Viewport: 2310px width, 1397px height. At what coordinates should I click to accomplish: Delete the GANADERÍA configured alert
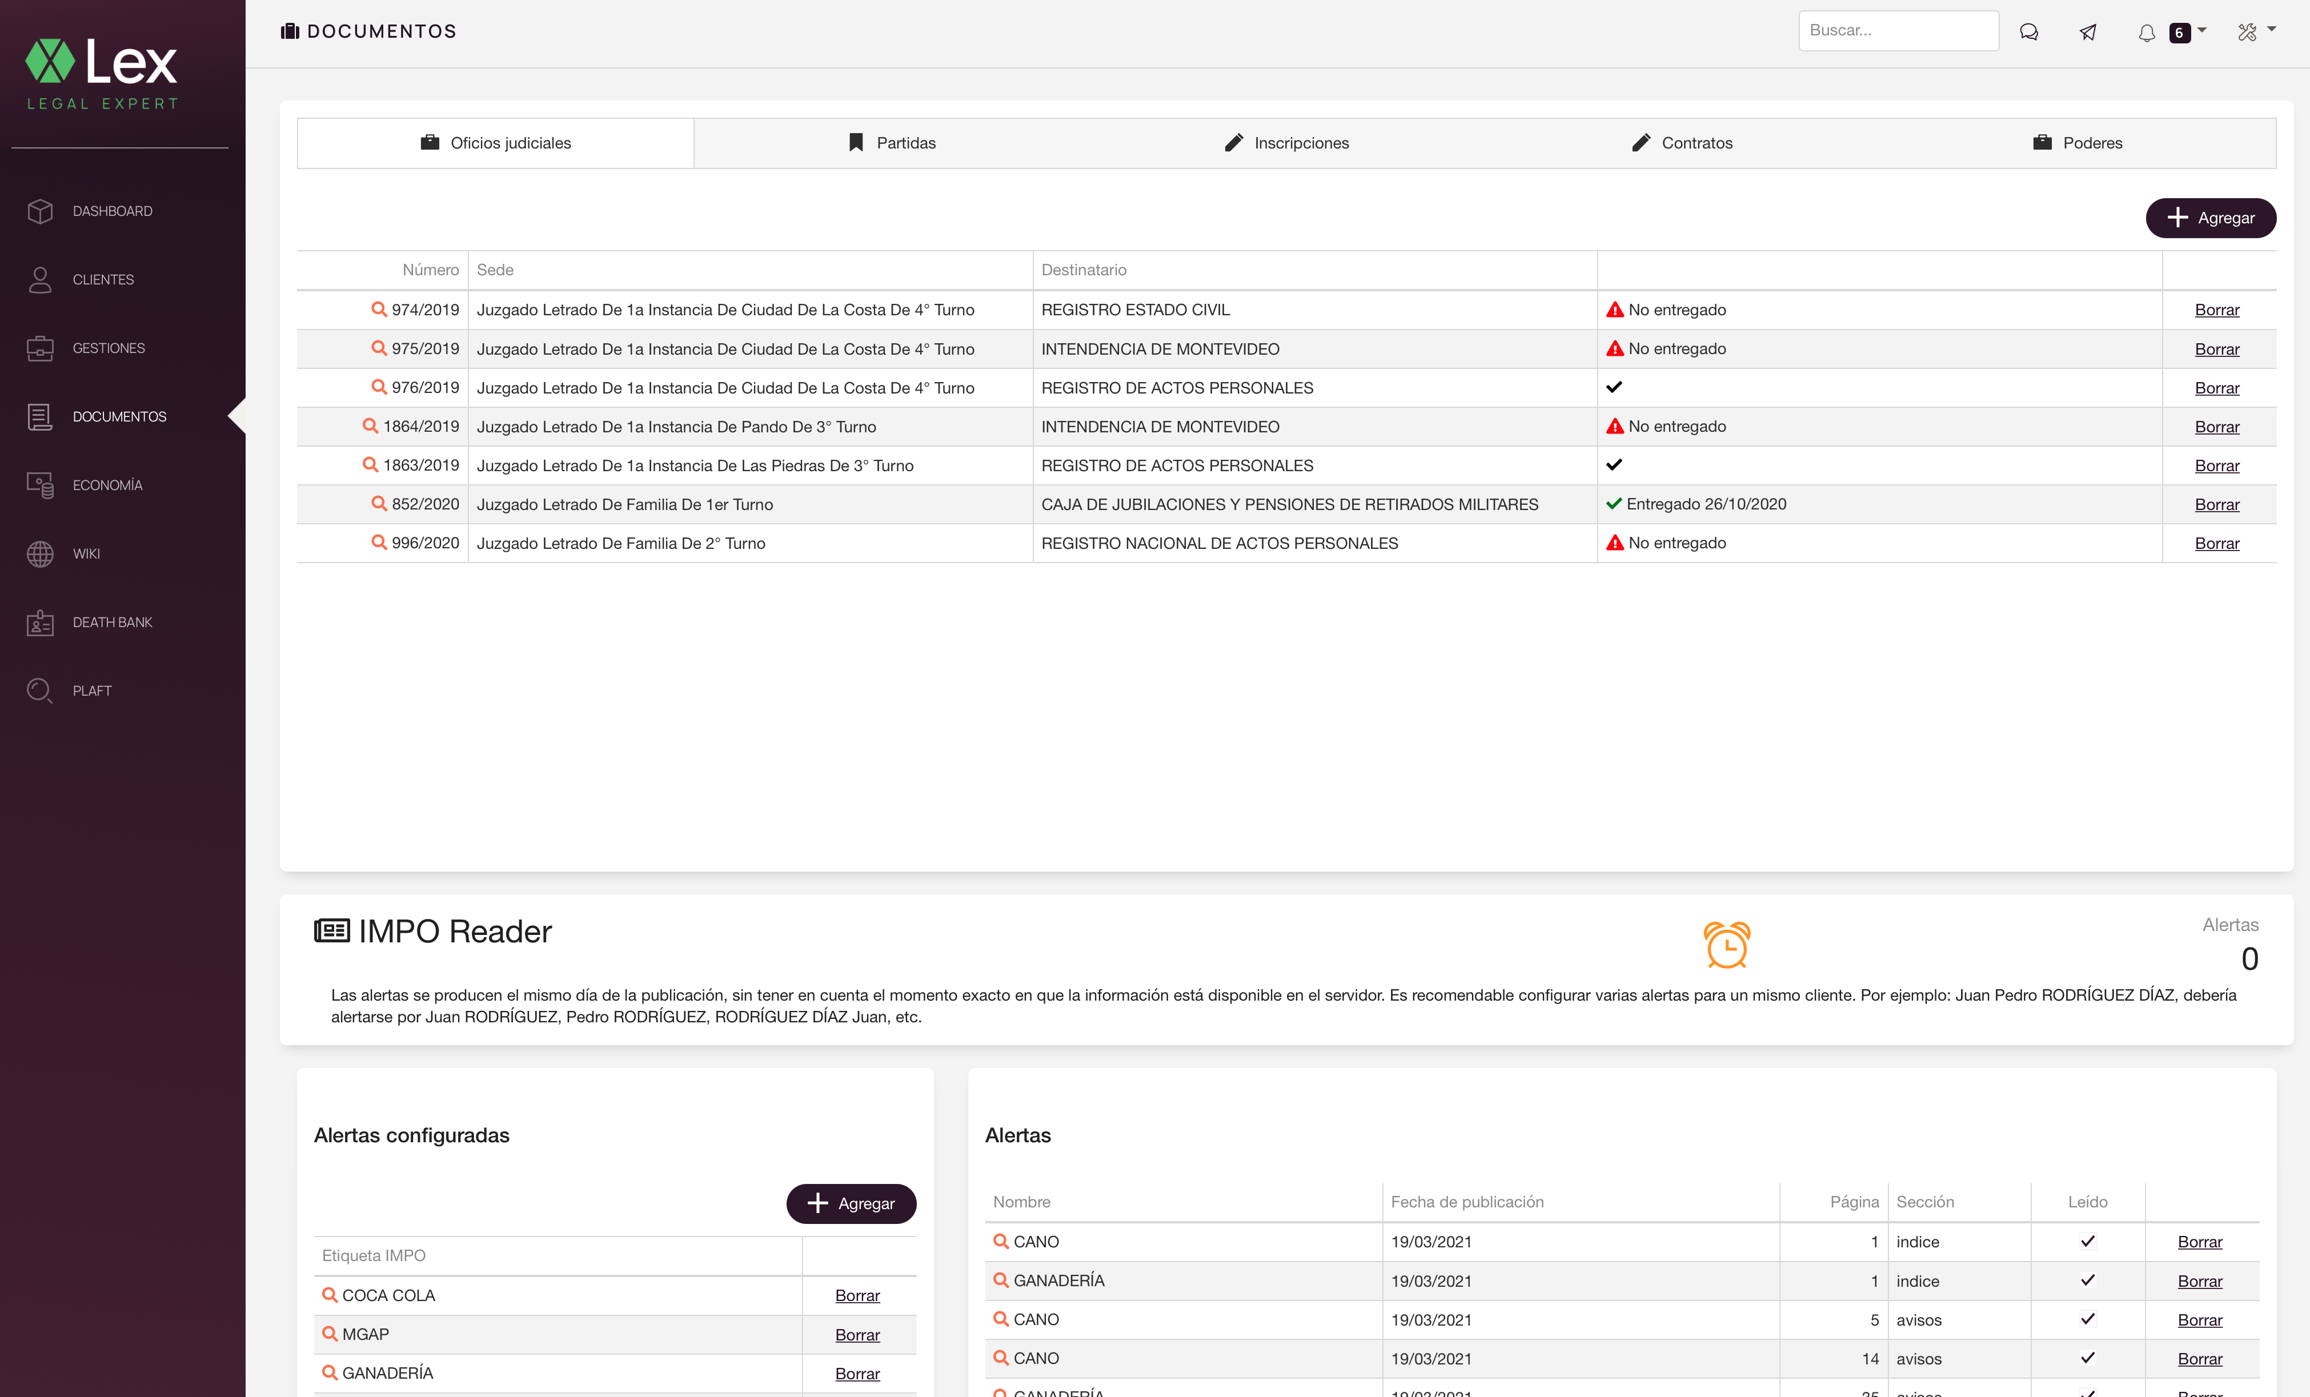click(x=857, y=1372)
